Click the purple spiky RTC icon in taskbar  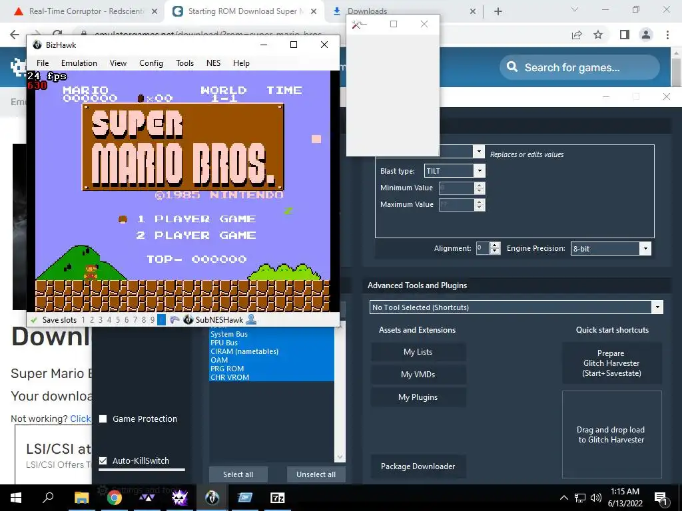180,498
